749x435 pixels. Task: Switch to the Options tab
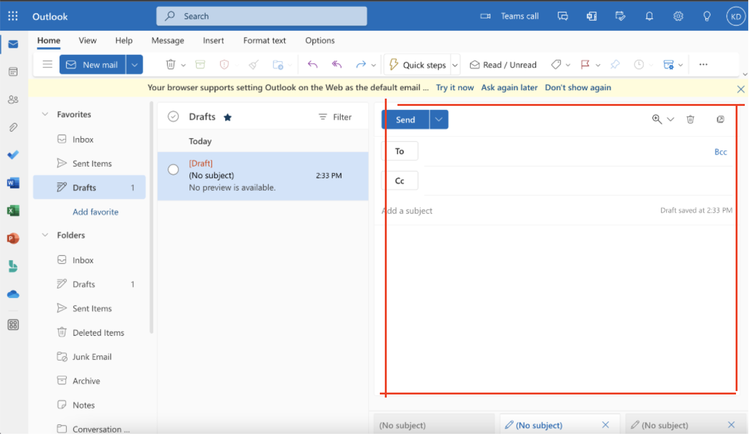coord(320,41)
